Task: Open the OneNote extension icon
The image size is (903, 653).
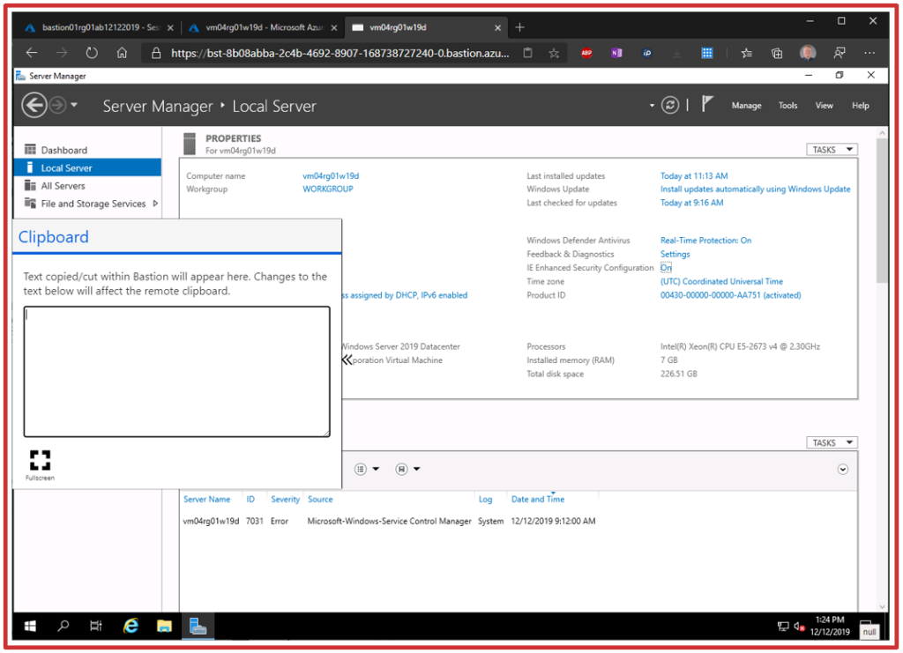Action: point(616,54)
